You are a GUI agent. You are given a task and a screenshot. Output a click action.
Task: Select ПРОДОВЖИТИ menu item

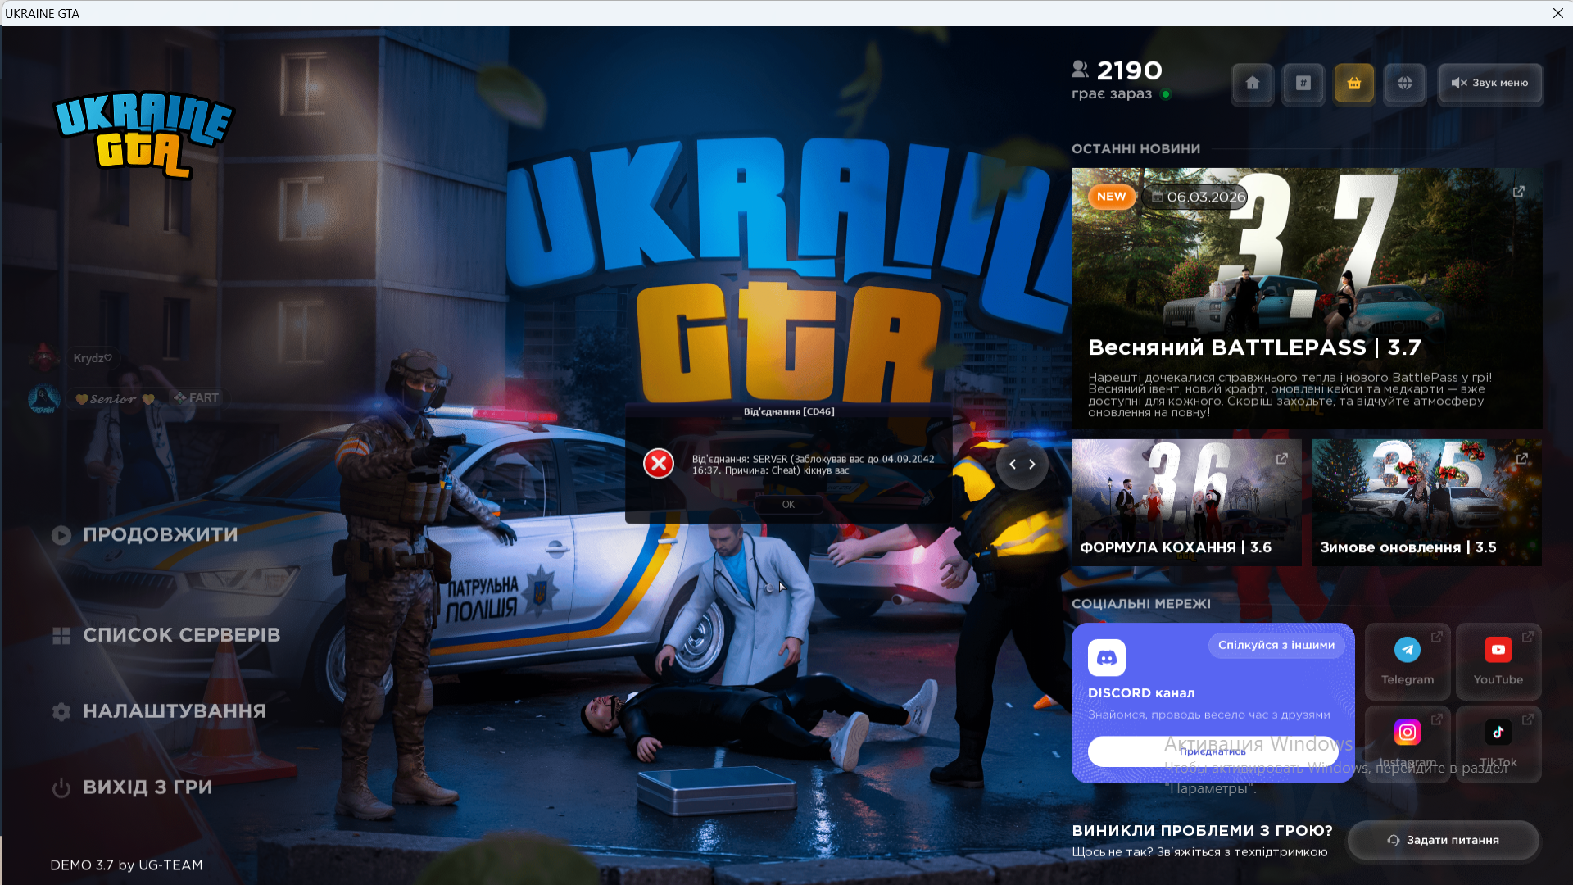coord(161,535)
